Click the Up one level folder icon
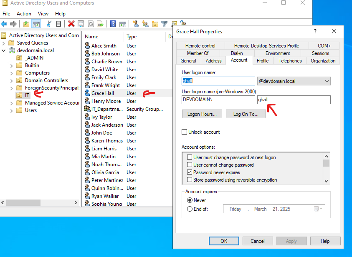The image size is (352, 257). [26, 24]
